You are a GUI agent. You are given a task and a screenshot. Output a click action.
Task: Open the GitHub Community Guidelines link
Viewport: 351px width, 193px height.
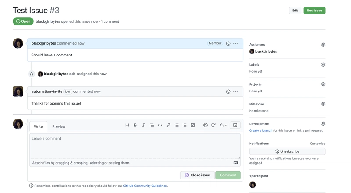point(145,186)
